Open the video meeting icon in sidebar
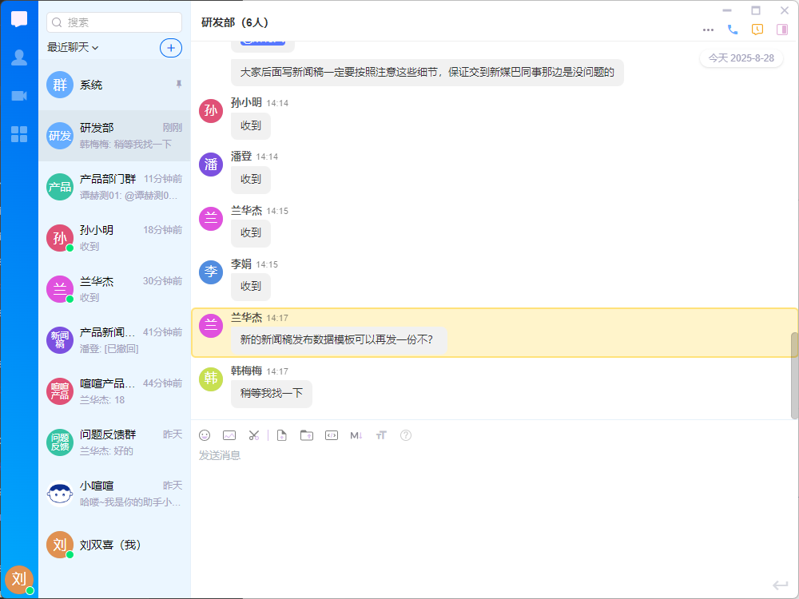The width and height of the screenshot is (799, 599). pos(19,96)
